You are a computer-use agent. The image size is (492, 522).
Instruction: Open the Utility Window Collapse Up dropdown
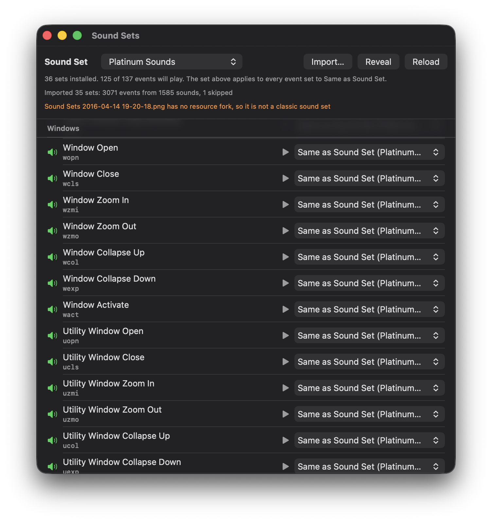(x=369, y=440)
